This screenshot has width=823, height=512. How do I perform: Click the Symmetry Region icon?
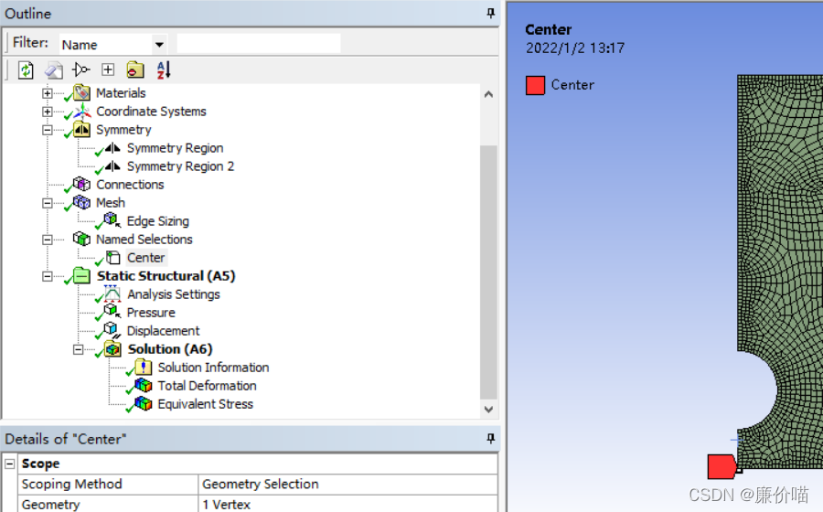pyautogui.click(x=112, y=148)
